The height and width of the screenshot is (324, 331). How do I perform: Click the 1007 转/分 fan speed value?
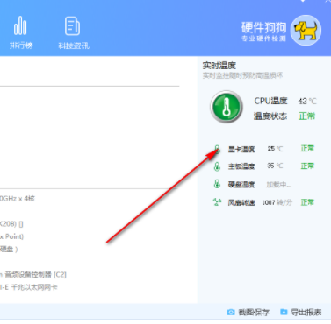(277, 202)
